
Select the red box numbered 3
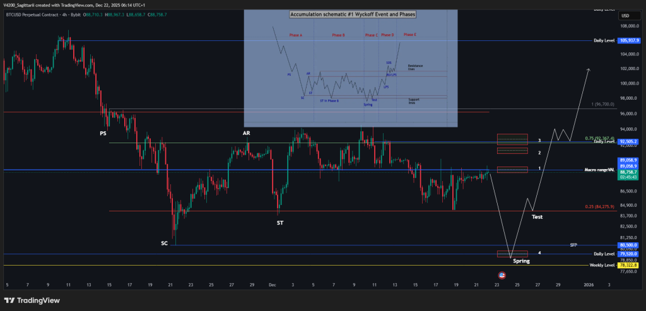tap(512, 139)
